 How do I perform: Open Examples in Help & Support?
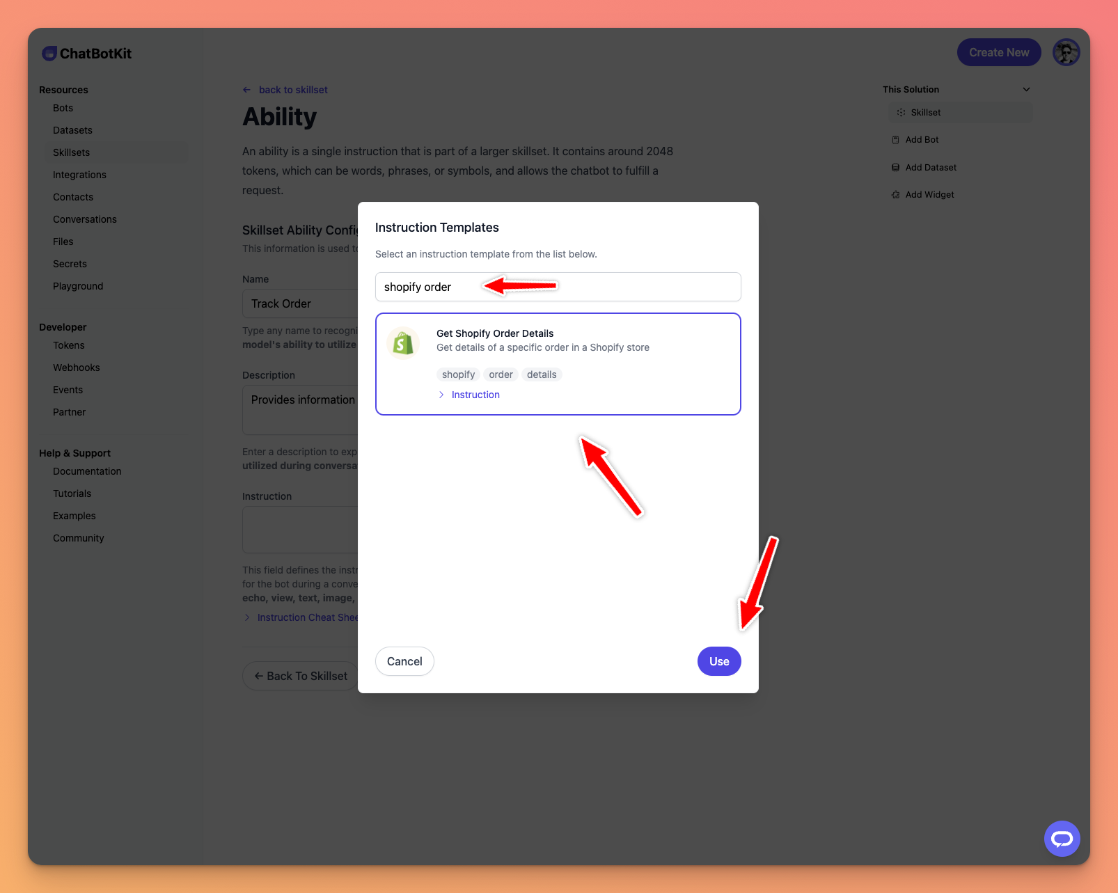74,516
